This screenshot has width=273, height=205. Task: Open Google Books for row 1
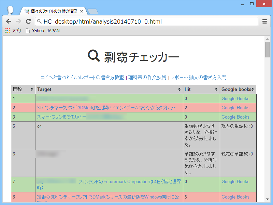235,98
